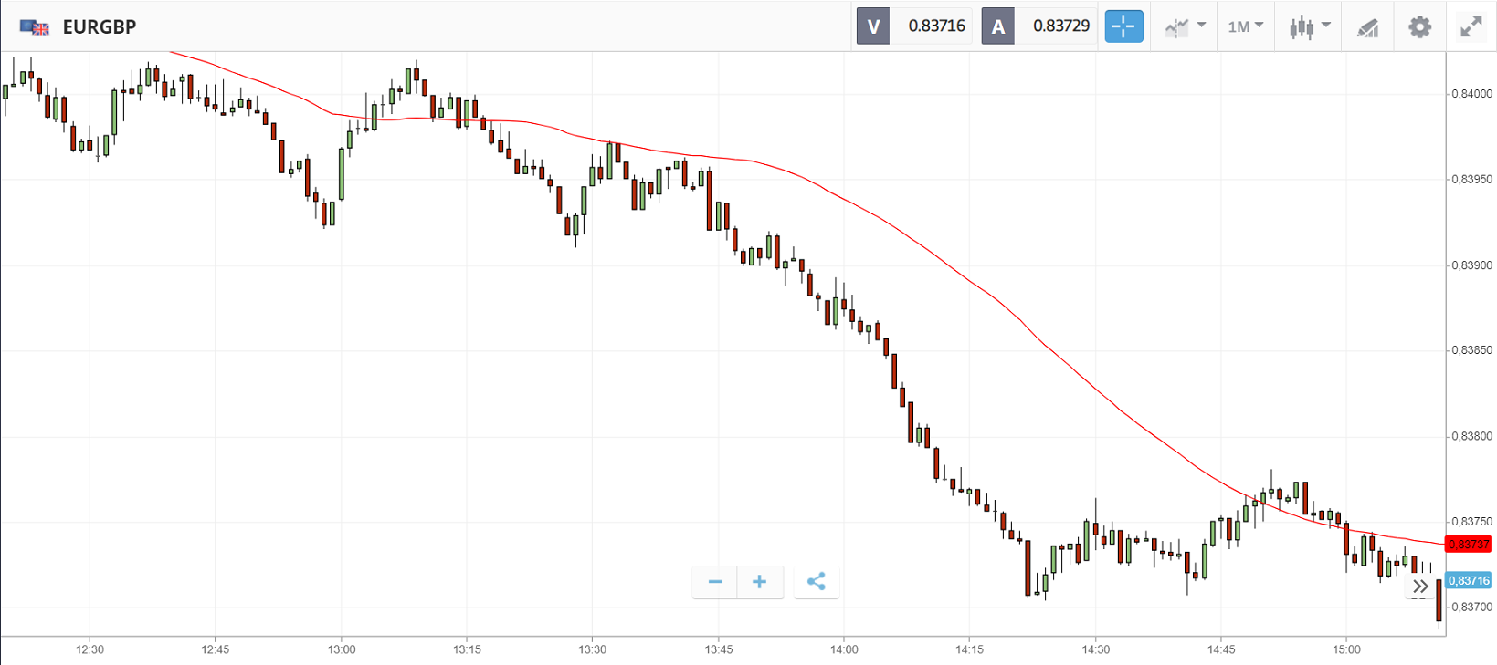Click the 0,84000 price axis label
Screen dimensions: 1497x665
click(1471, 94)
